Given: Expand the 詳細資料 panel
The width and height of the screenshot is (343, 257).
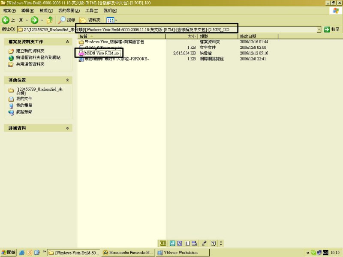Looking at the screenshot, I should coord(67,128).
